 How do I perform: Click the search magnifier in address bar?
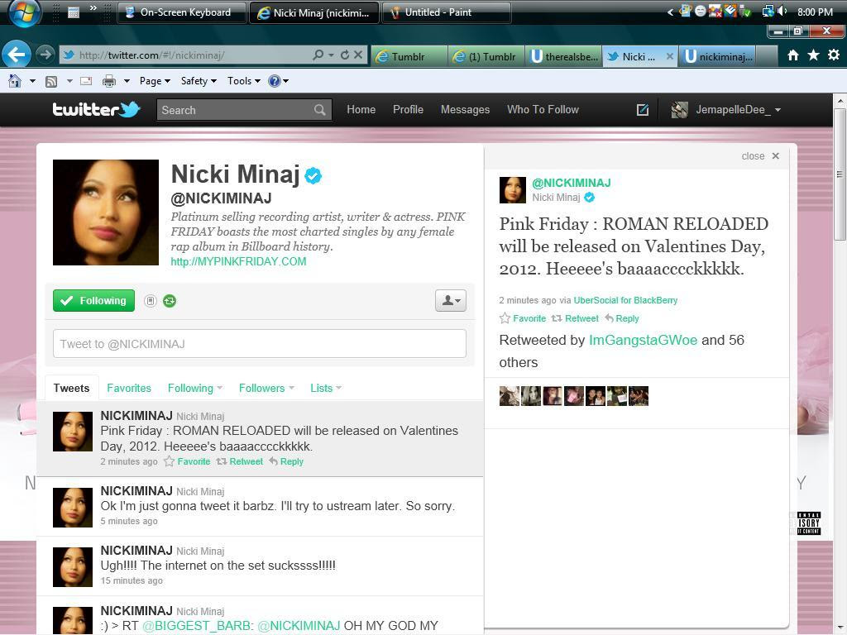318,55
